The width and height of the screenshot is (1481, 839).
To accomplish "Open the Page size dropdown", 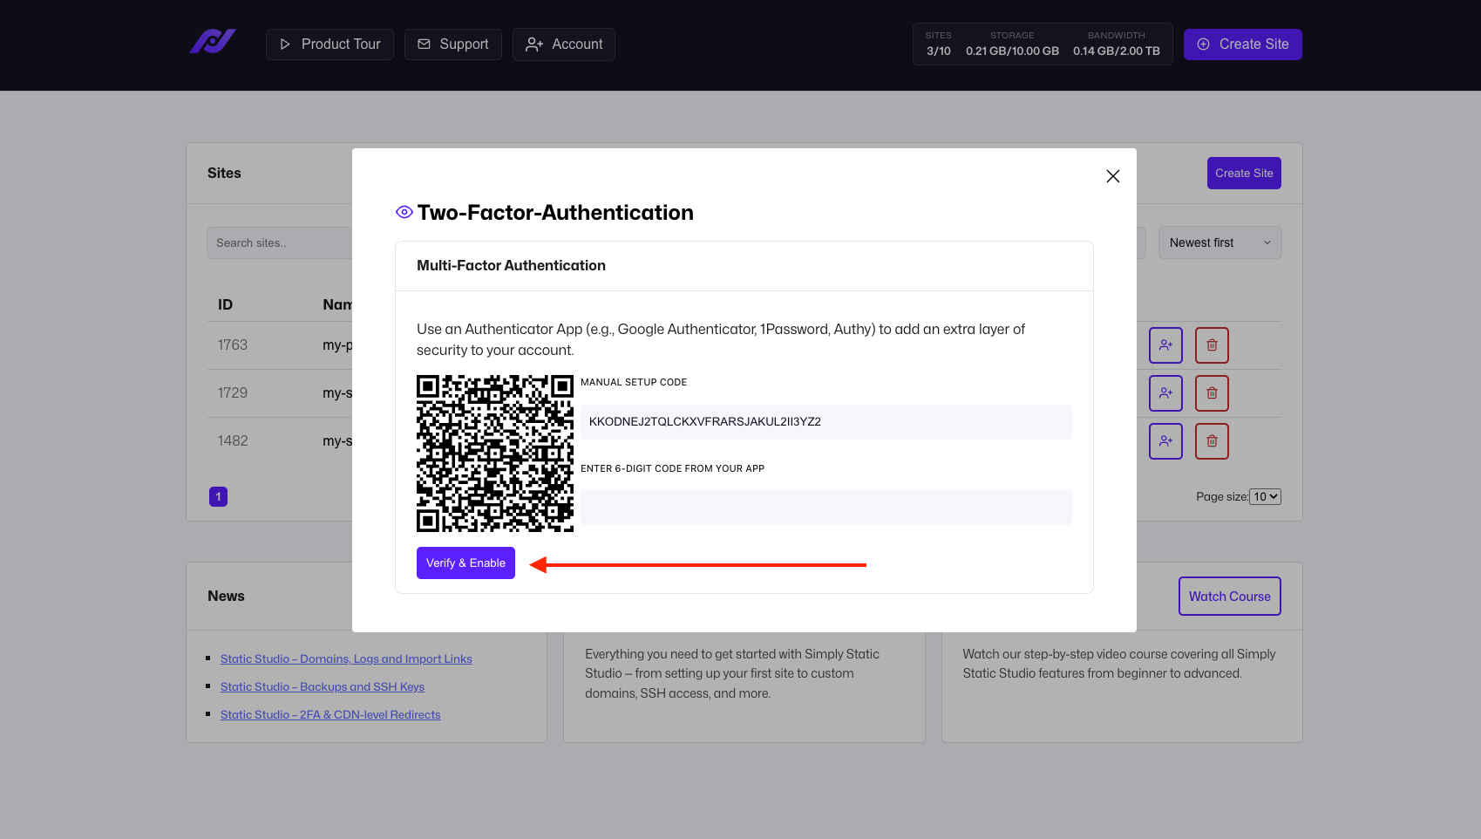I will click(1266, 497).
